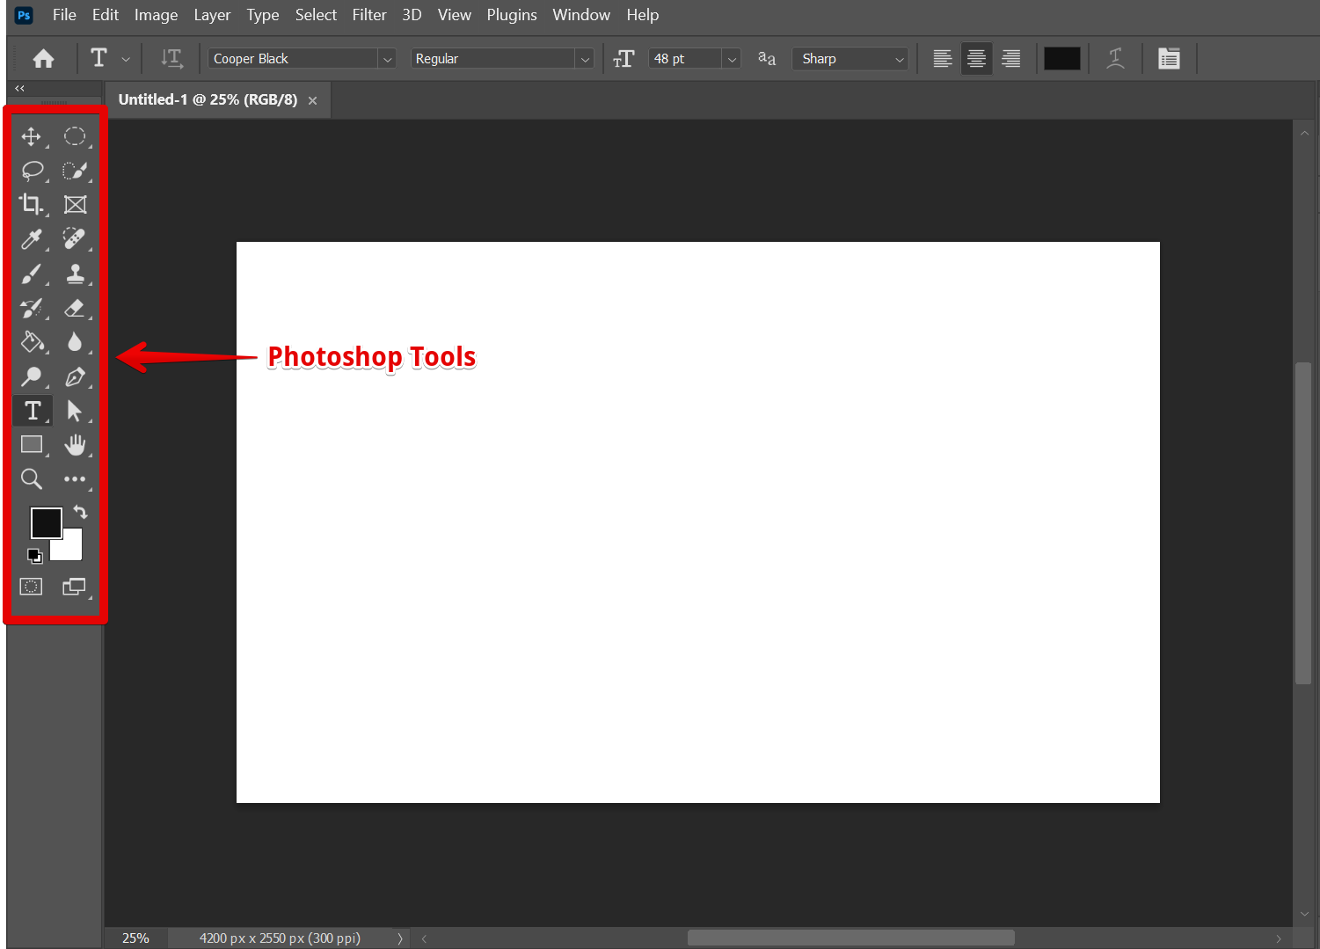The image size is (1320, 949).
Task: Expand the Regular font style dropdown
Action: (x=585, y=59)
